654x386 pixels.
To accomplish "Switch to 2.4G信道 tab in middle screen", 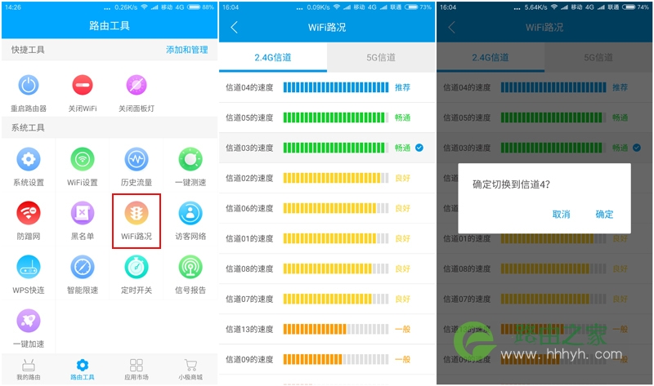I will 273,57.
